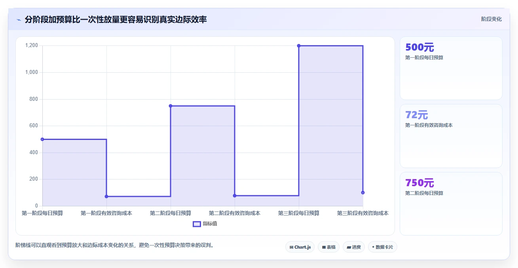Click the y-axis value 1,200
Viewport: 518px width, 268px height.
click(32, 45)
